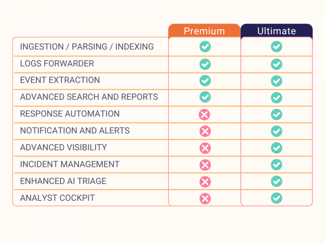Viewport: 325px width, 244px height.
Task: Select the Premium plan header
Action: 204,31
